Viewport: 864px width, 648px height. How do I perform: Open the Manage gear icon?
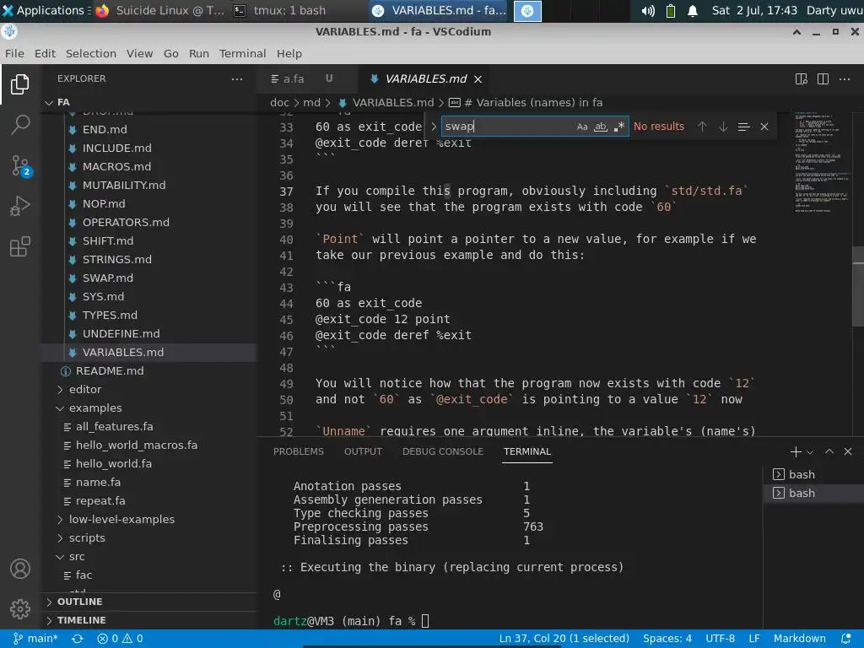coord(20,609)
